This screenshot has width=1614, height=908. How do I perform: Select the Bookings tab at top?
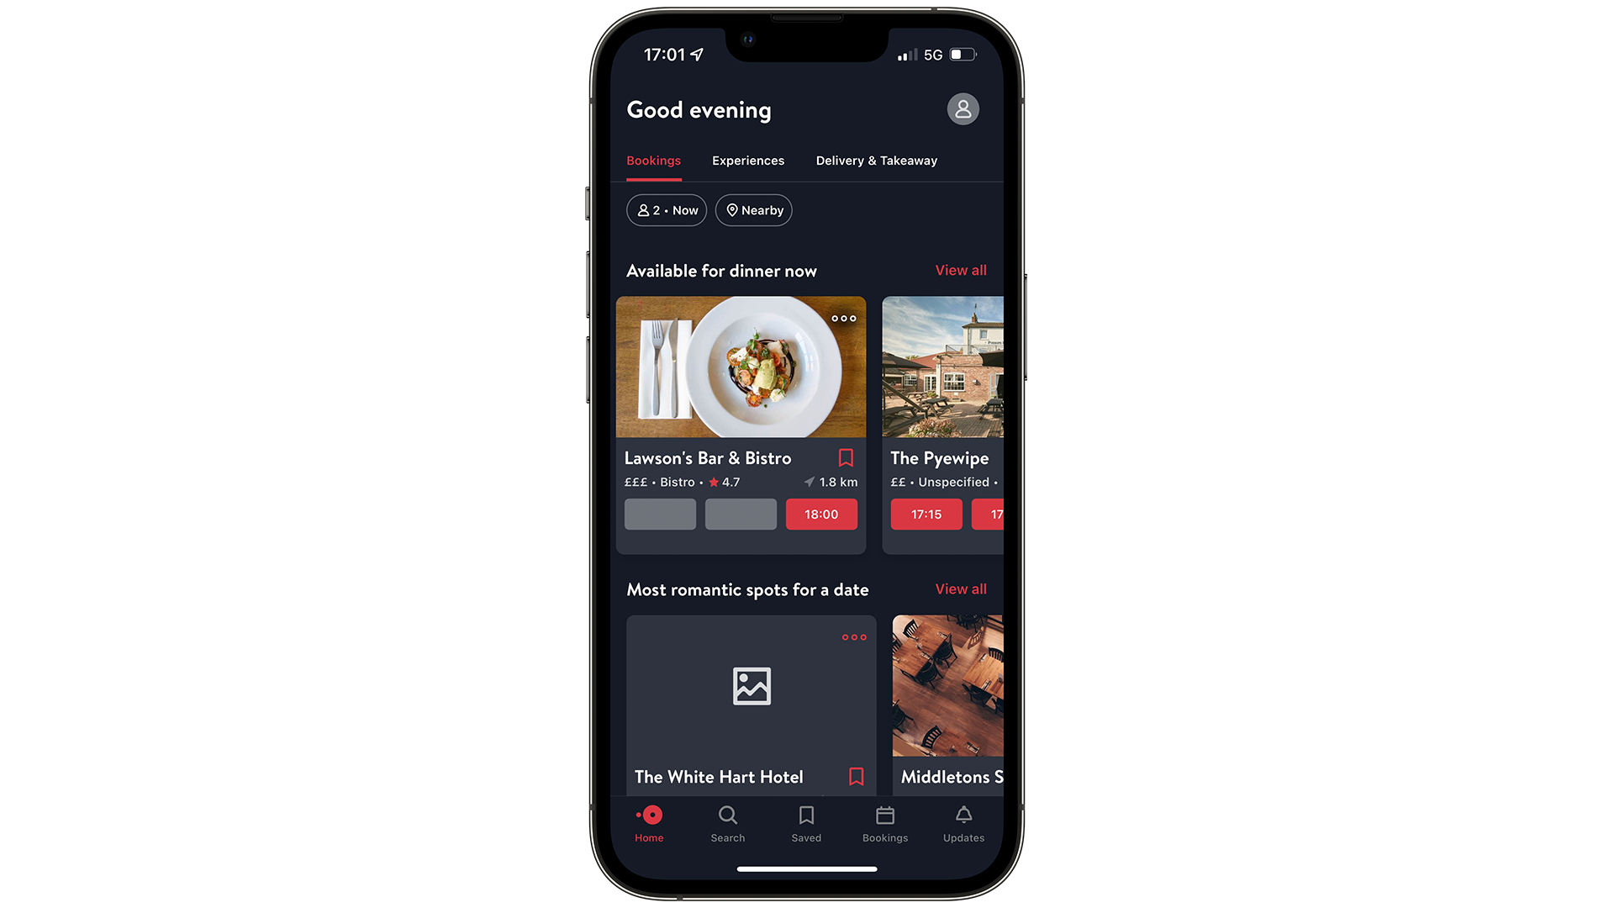pos(653,160)
